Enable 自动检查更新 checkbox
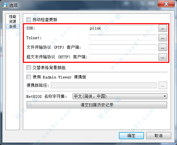 coord(29,19)
